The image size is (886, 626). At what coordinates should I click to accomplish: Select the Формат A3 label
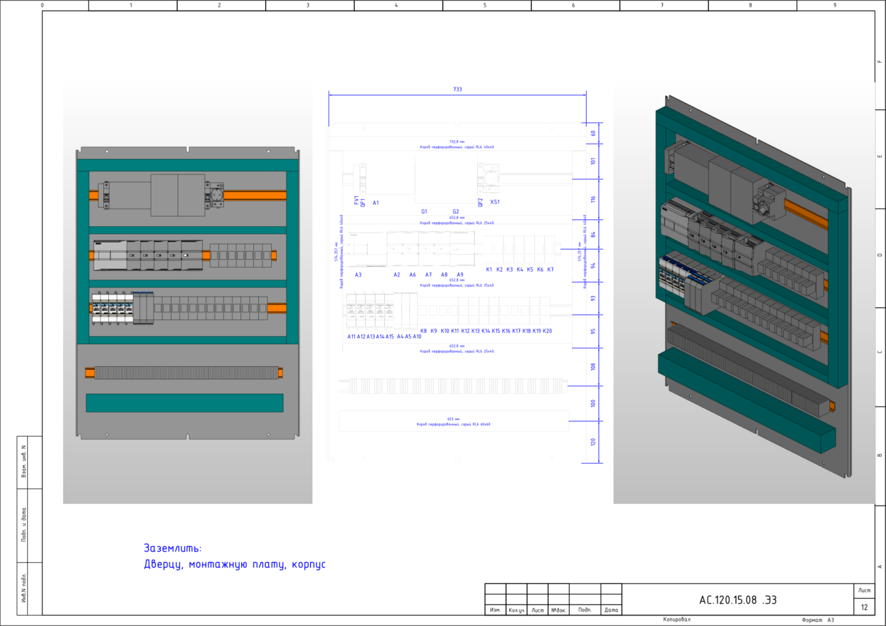click(818, 620)
